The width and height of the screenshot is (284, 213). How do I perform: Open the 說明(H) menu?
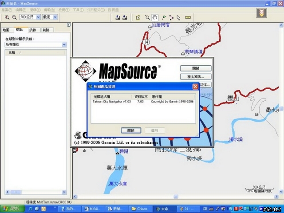coord(114,10)
